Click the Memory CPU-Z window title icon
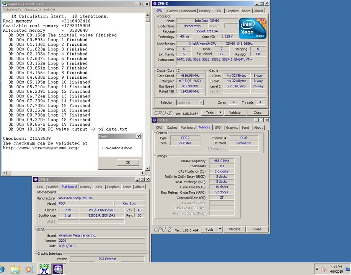 (155, 120)
